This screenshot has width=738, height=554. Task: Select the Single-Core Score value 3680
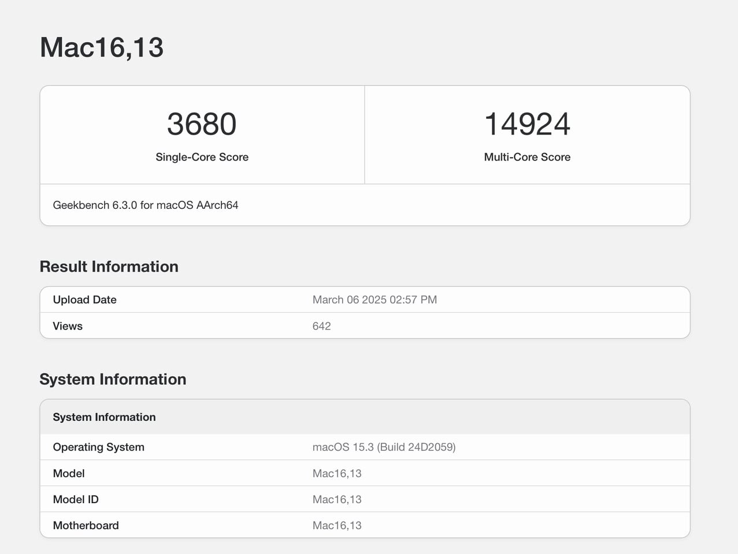tap(201, 123)
